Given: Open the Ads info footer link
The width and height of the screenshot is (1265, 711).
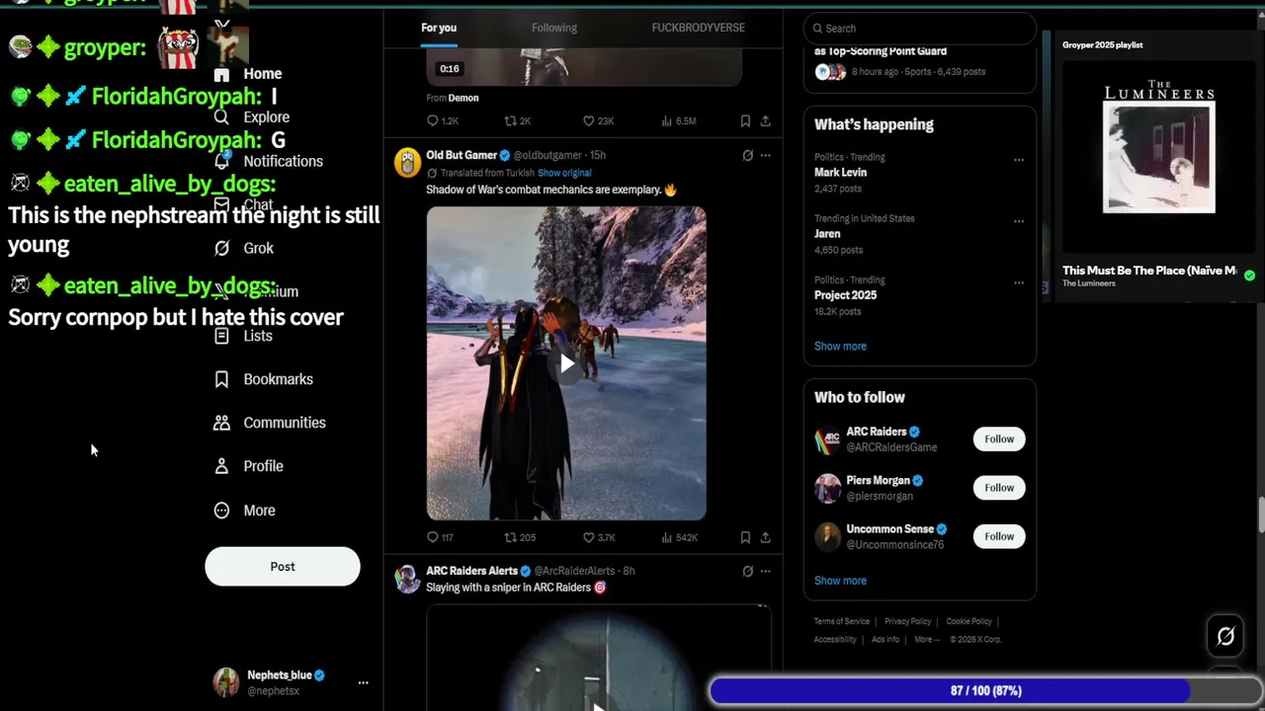Looking at the screenshot, I should tap(885, 639).
